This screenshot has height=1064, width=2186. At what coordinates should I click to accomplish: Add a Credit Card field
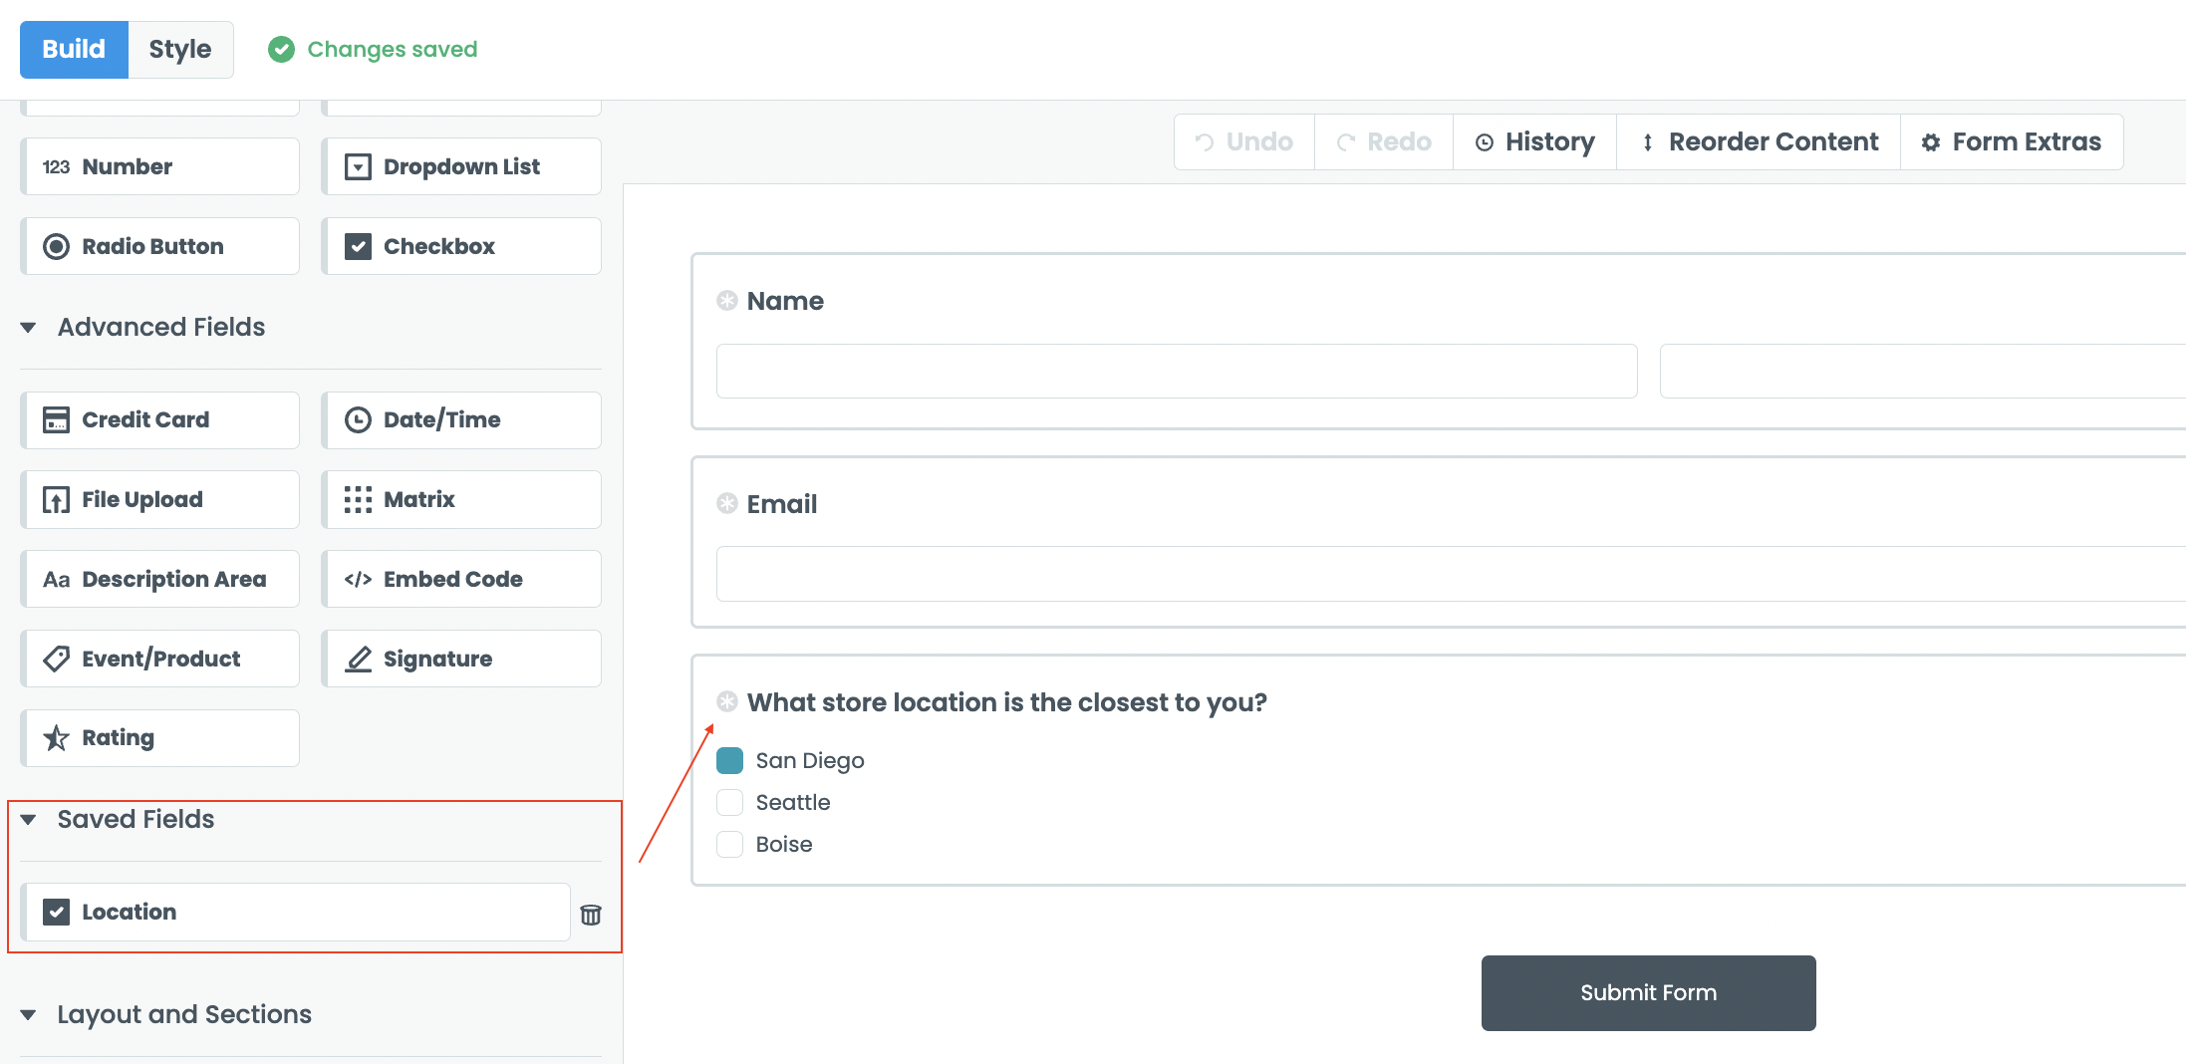click(160, 419)
